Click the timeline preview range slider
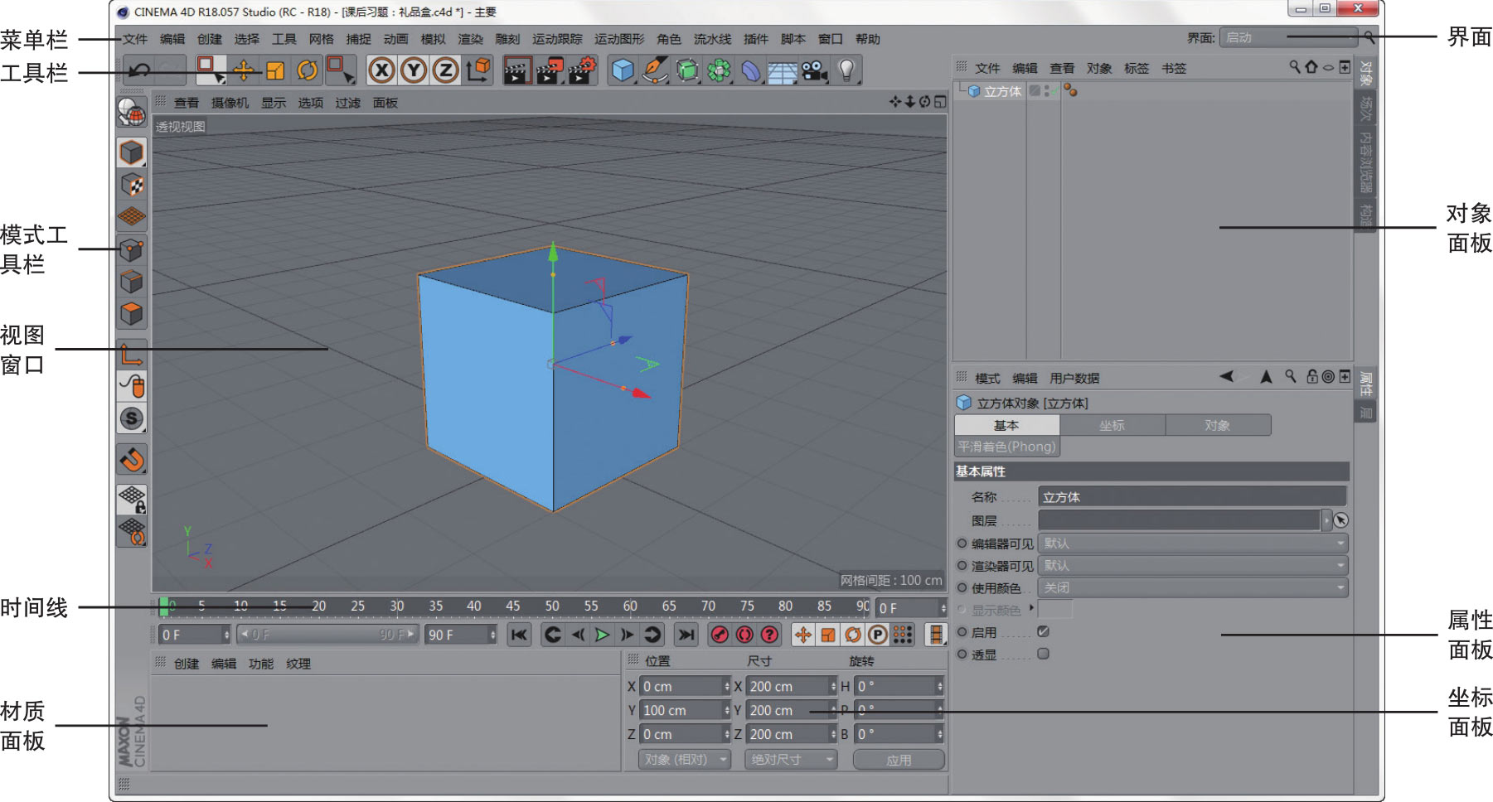This screenshot has height=802, width=1493. (327, 635)
